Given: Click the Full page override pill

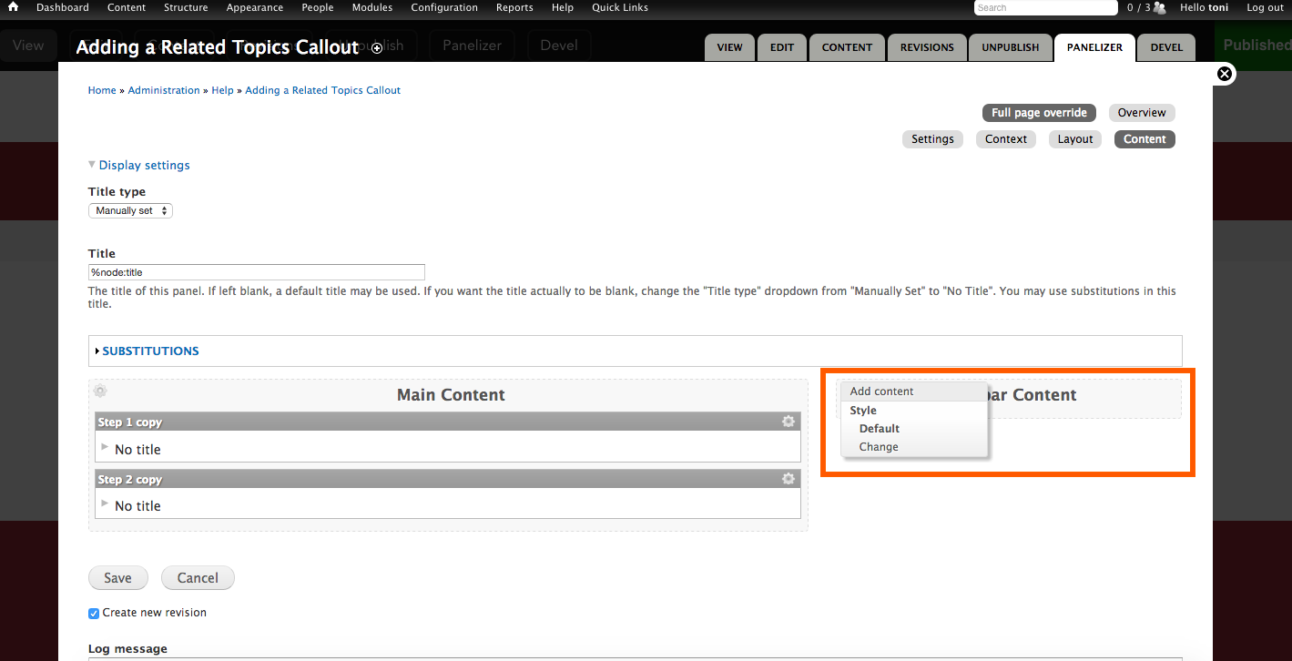Looking at the screenshot, I should [1039, 113].
